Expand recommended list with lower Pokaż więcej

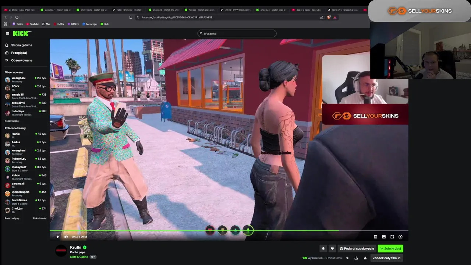click(x=12, y=218)
